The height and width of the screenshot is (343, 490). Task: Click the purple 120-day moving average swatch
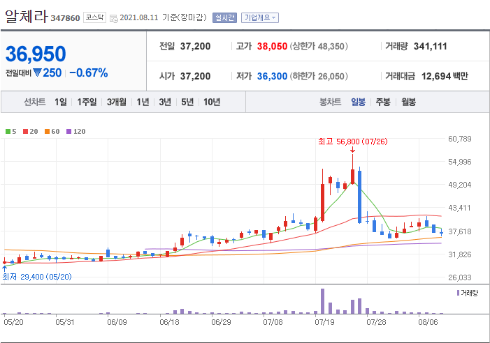[69, 132]
